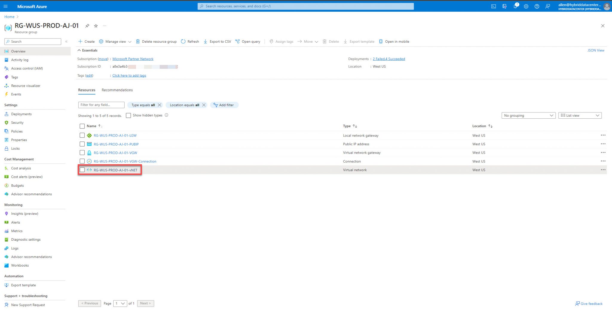Open Cost analysis in the sidebar

(x=21, y=168)
